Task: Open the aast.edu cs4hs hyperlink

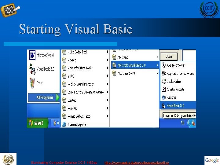Action: (x=137, y=163)
